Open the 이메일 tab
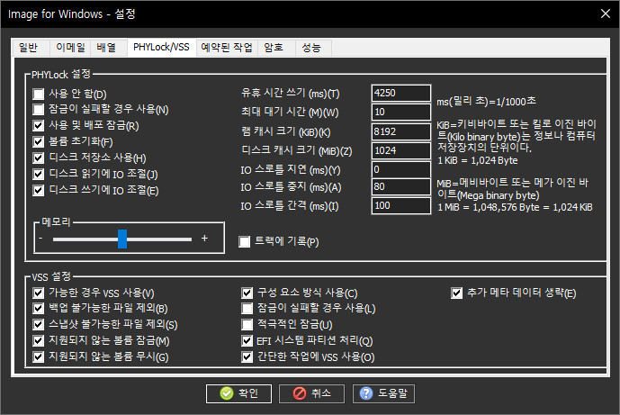 click(70, 48)
